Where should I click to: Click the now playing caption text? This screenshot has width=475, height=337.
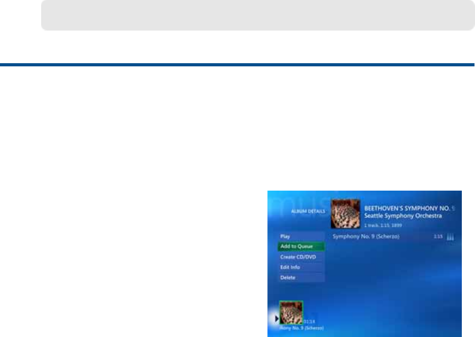pyautogui.click(x=302, y=328)
